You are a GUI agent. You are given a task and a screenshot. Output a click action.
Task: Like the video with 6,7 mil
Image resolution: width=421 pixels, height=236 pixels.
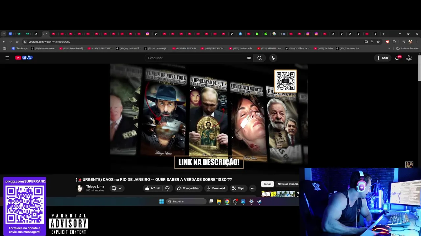tap(152, 188)
